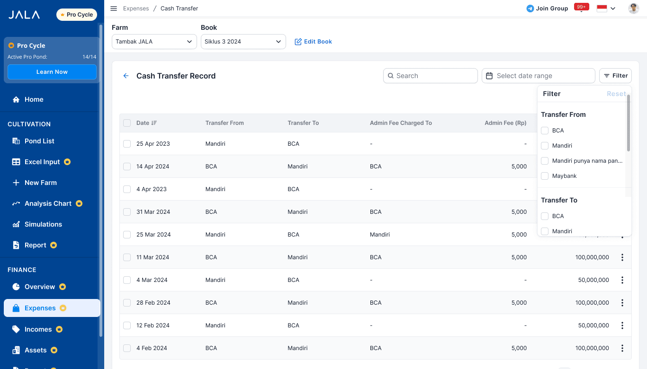Check BCA under Transfer From filter
The width and height of the screenshot is (647, 369).
(545, 131)
